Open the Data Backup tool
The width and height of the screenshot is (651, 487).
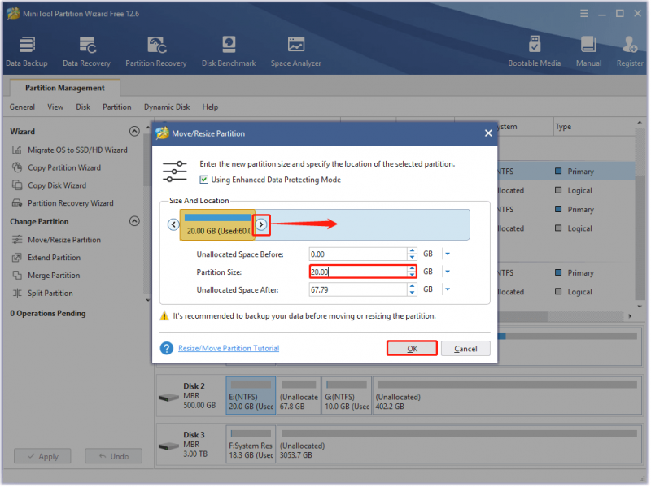(x=27, y=51)
